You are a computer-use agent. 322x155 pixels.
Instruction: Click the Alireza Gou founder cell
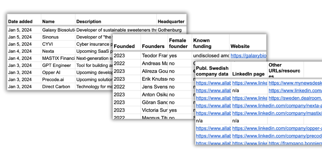point(154,71)
